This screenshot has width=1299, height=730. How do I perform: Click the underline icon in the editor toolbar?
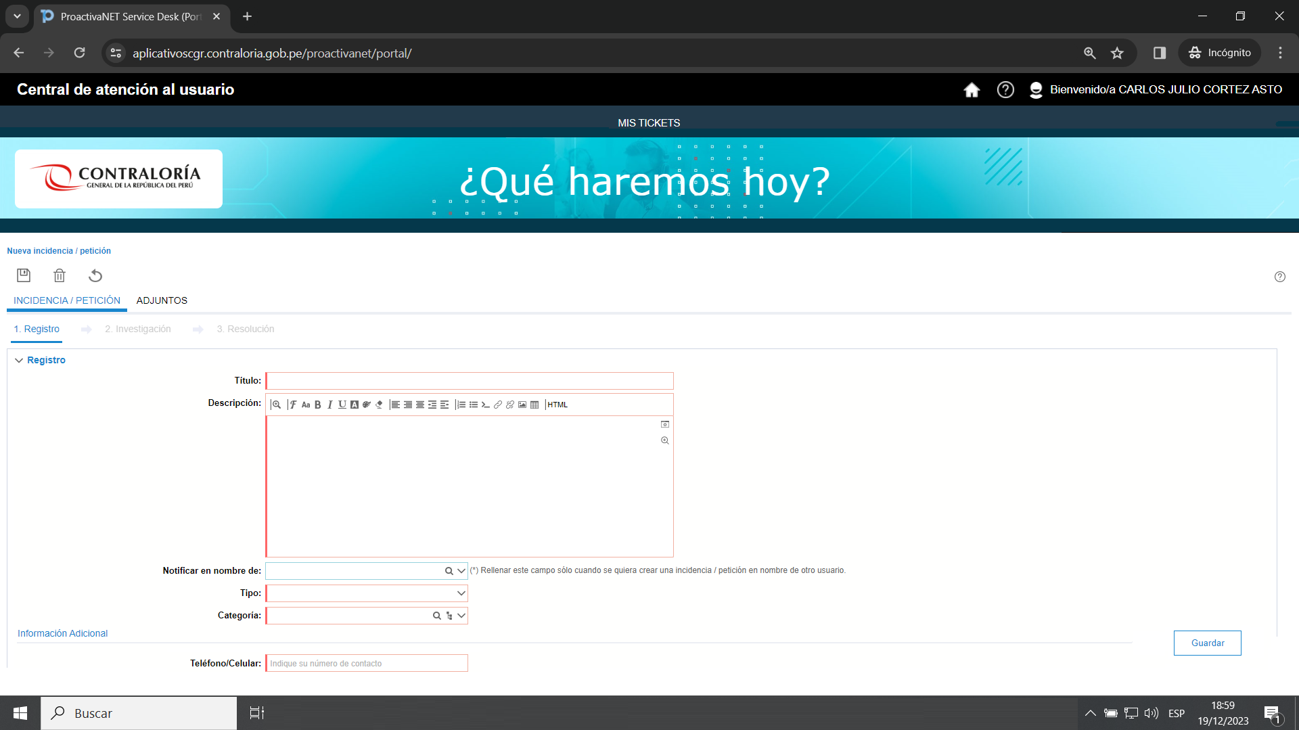[342, 404]
